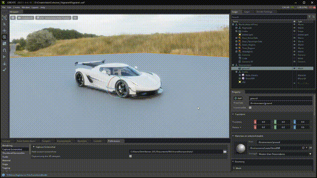Image resolution: width=317 pixels, height=178 pixels.
Task: Open viewport settings gear icon
Action: coord(13,18)
